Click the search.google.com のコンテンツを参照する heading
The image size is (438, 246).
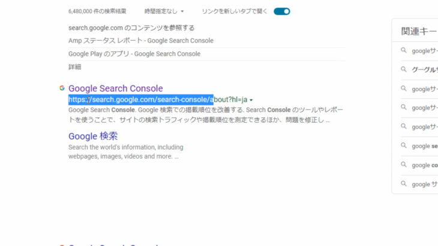(131, 28)
